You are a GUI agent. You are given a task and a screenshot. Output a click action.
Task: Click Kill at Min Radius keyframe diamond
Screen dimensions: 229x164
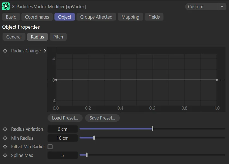coord(5,147)
